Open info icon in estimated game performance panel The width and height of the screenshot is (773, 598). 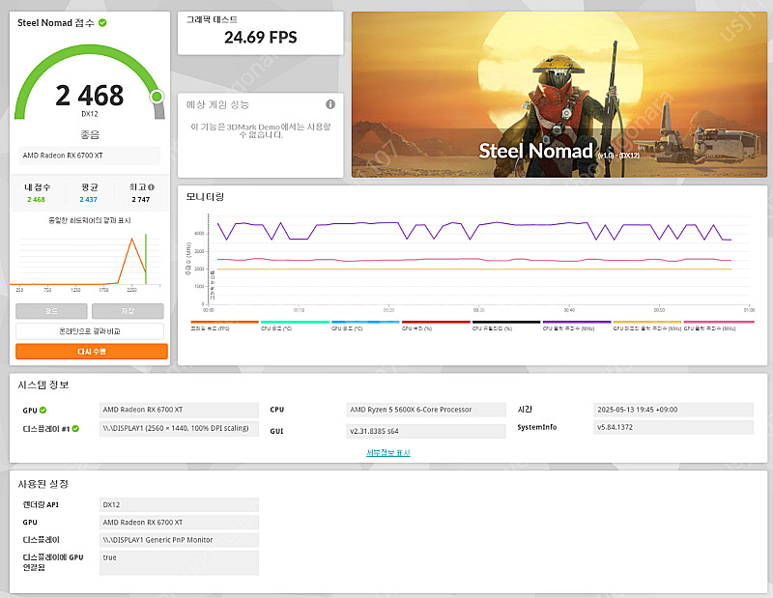click(330, 104)
